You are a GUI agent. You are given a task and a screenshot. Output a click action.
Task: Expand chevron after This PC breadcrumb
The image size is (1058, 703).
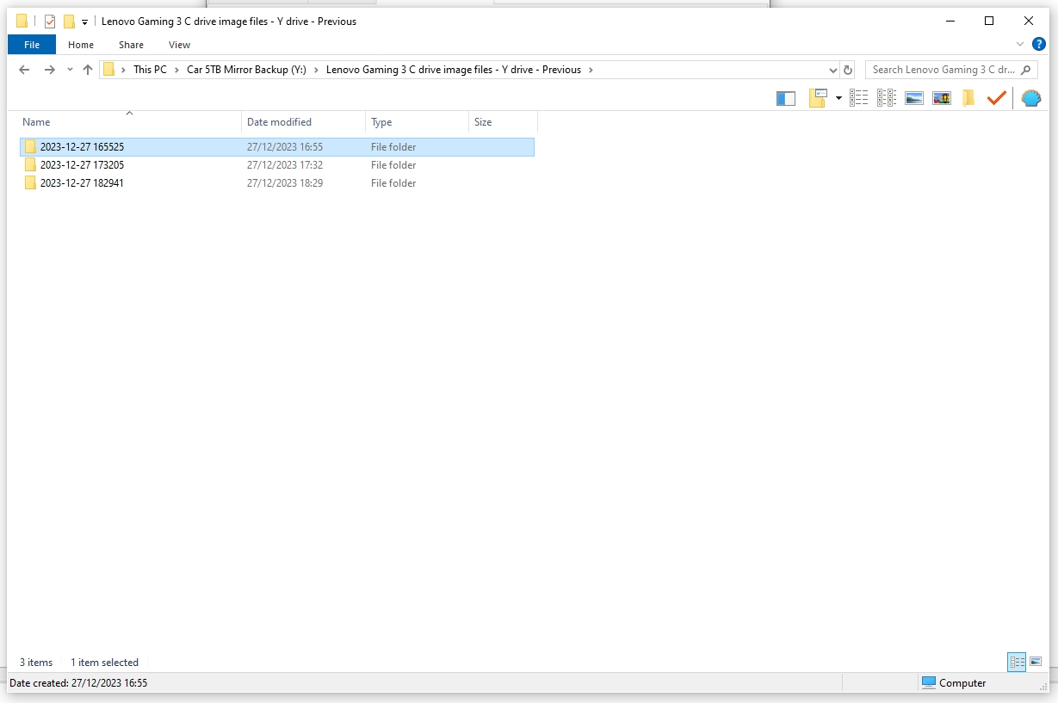click(176, 70)
